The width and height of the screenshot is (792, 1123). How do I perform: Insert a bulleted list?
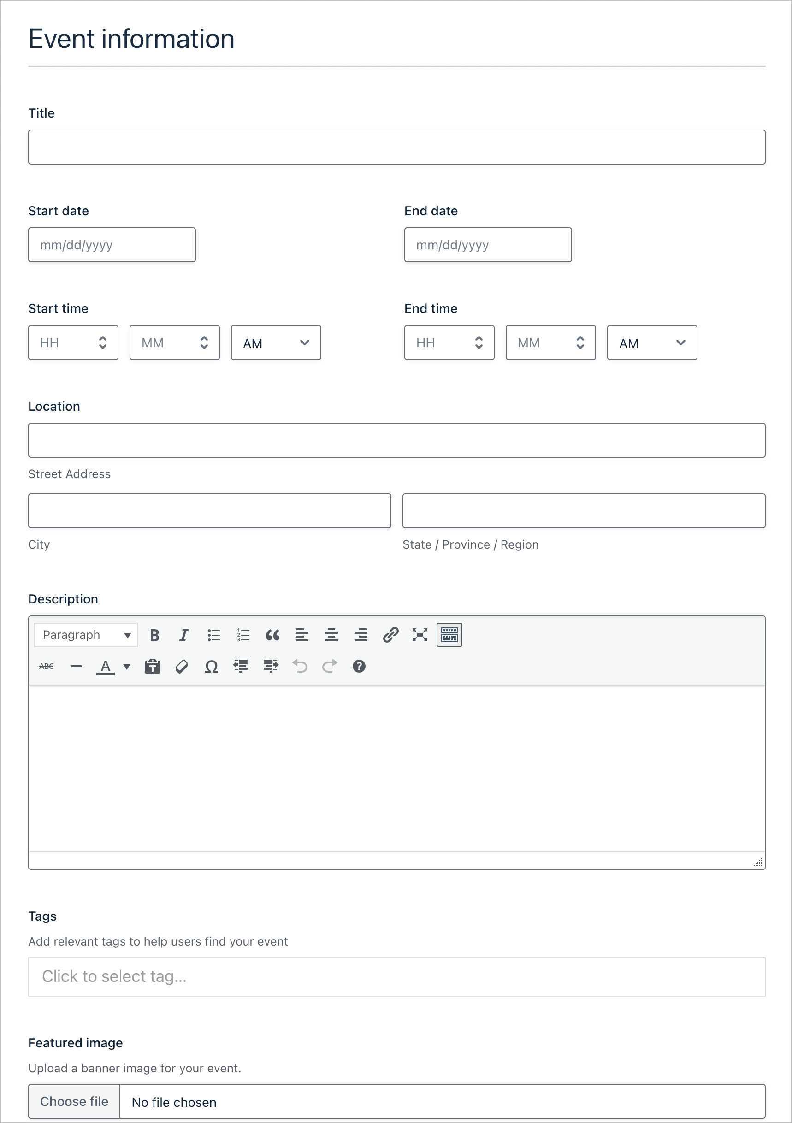click(x=214, y=635)
